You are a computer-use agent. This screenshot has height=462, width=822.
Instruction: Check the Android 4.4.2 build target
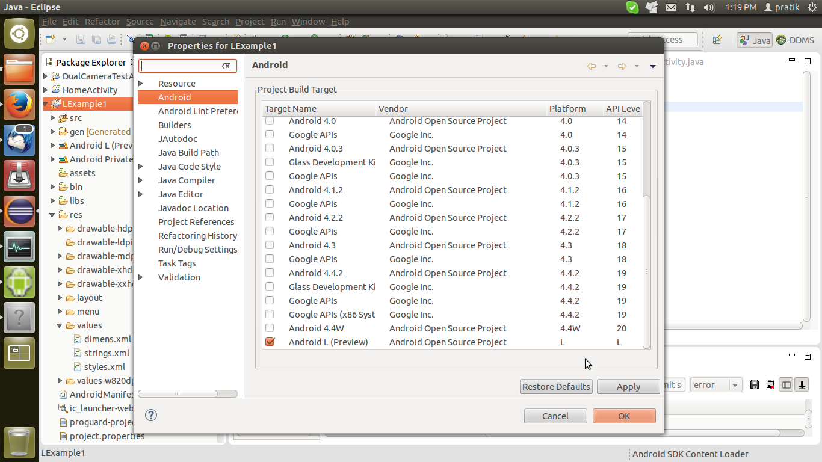270,273
